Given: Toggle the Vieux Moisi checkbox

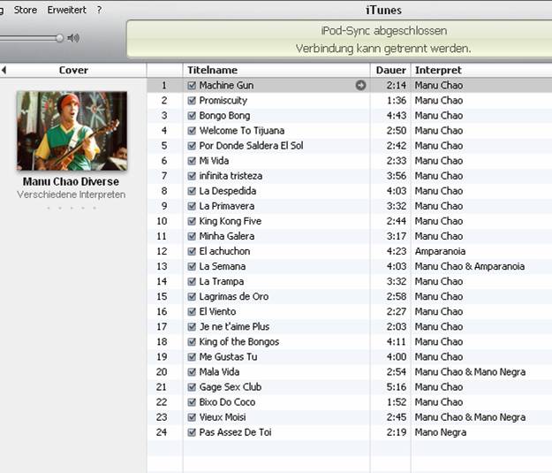Looking at the screenshot, I should pos(192,417).
